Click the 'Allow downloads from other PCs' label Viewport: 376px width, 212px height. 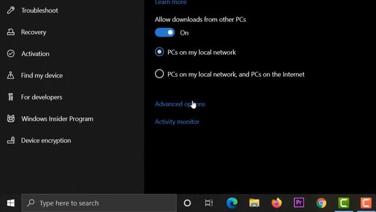[200, 19]
